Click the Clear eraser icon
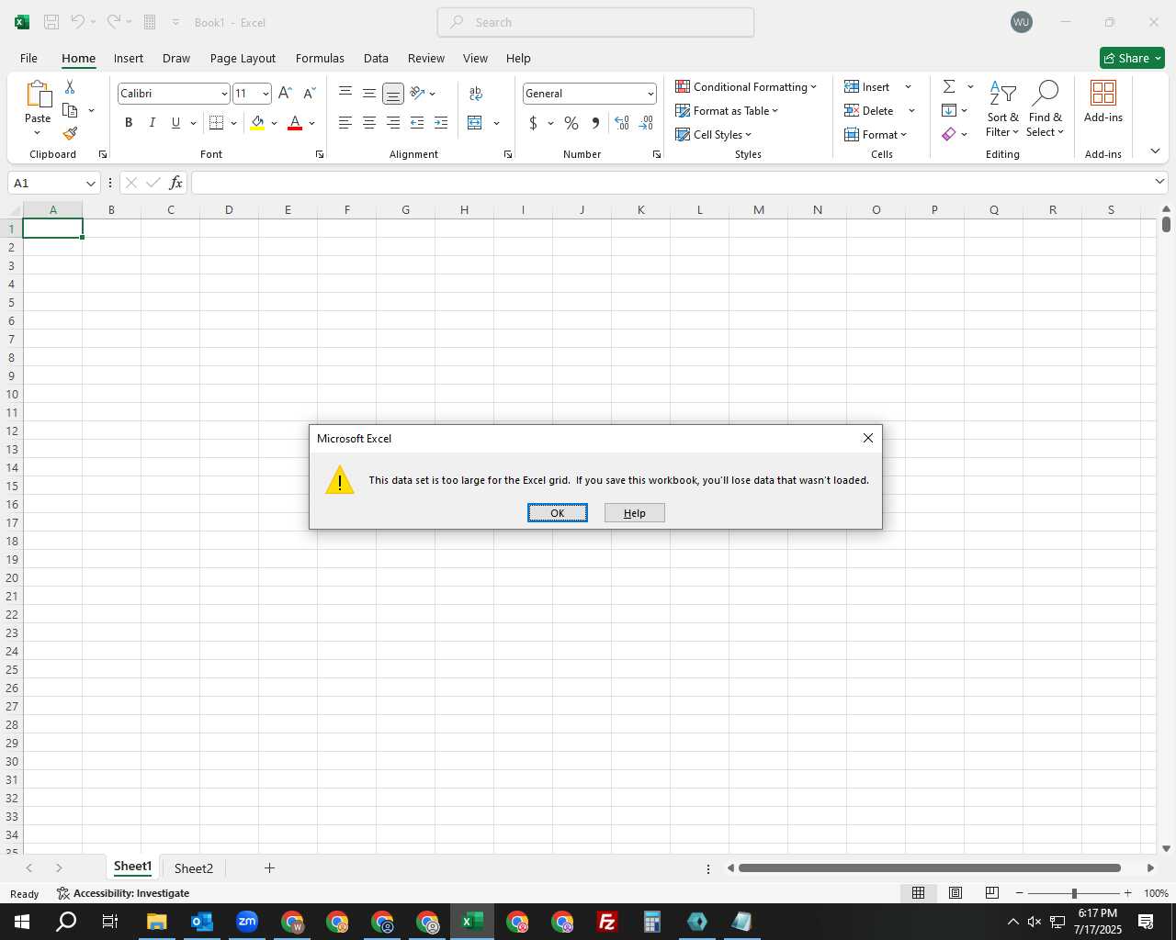The image size is (1176, 940). point(949,134)
